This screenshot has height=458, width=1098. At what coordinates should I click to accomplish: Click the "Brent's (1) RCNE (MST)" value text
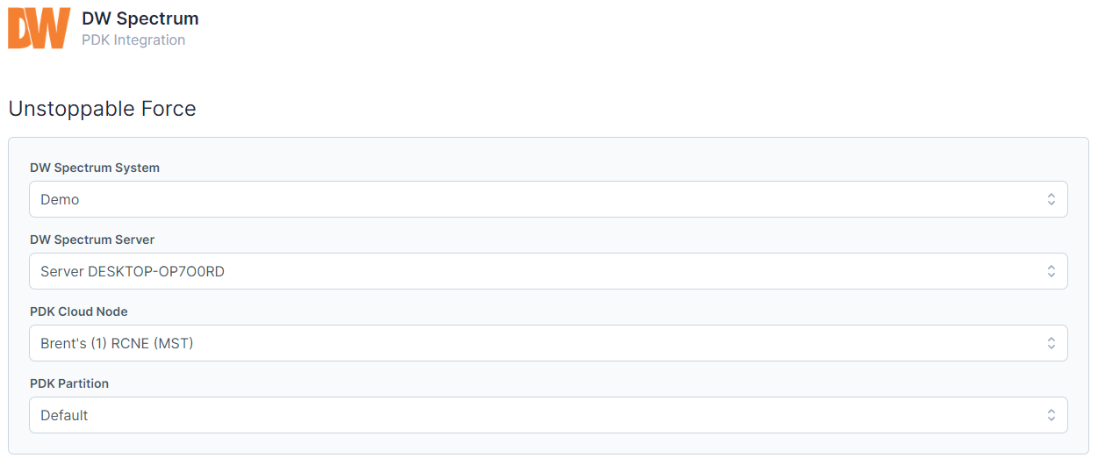[117, 344]
